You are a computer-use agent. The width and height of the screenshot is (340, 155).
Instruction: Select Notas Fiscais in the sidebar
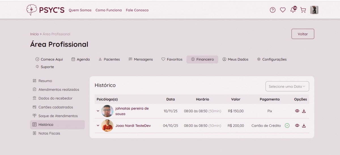pyautogui.click(x=49, y=133)
